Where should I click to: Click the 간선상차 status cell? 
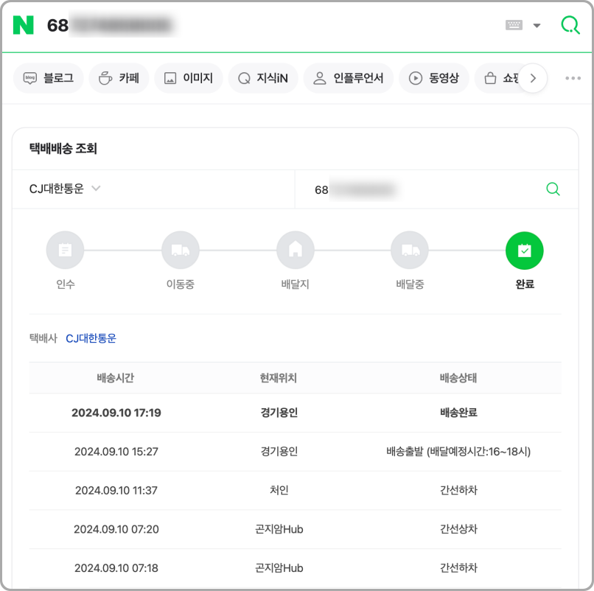point(458,529)
